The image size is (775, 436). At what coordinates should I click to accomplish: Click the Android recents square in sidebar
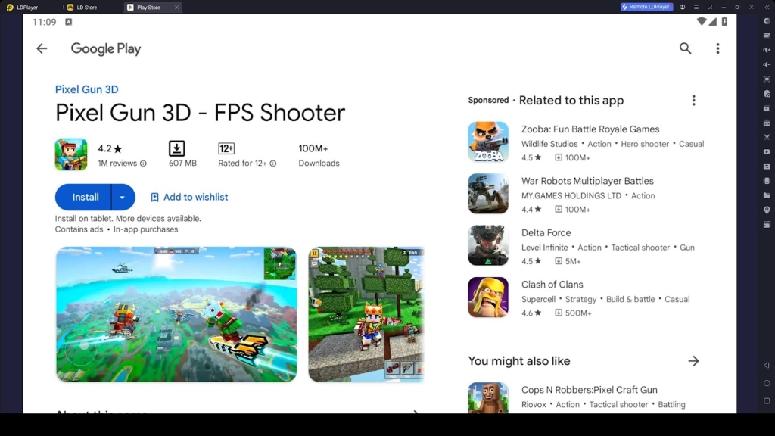coord(767,401)
